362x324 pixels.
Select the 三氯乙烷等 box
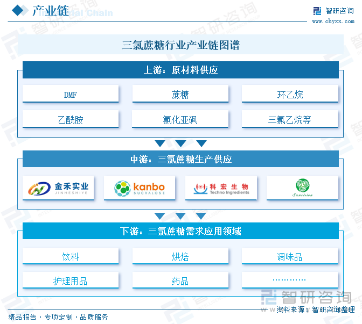[x=290, y=119]
